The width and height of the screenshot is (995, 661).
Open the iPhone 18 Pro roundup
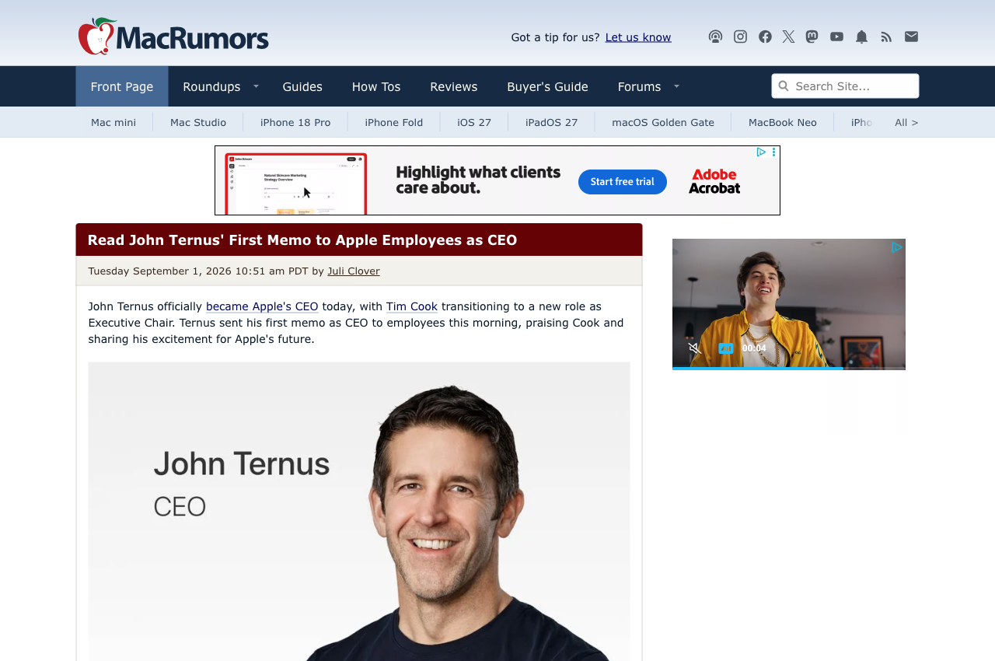(295, 122)
